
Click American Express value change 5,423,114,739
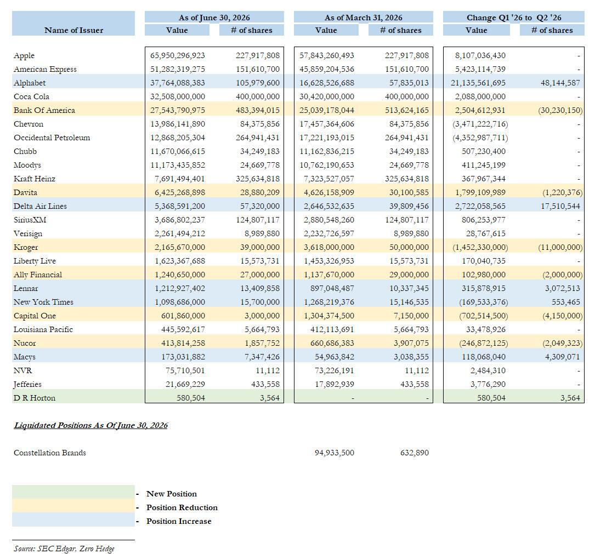click(x=480, y=69)
